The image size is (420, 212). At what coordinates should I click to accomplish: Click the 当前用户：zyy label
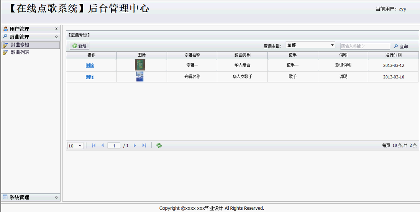click(x=391, y=9)
